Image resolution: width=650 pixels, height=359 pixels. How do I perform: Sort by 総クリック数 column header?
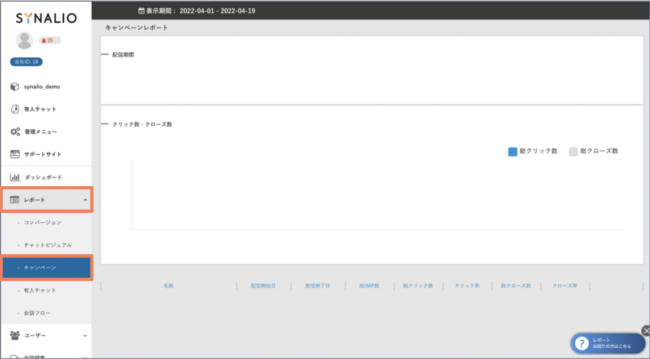(418, 286)
